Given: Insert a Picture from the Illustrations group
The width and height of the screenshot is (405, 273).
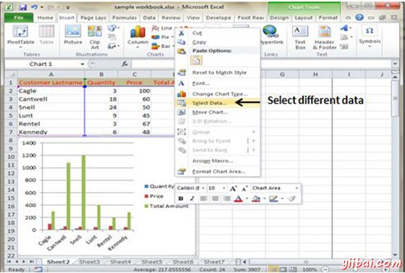Looking at the screenshot, I should click(73, 35).
